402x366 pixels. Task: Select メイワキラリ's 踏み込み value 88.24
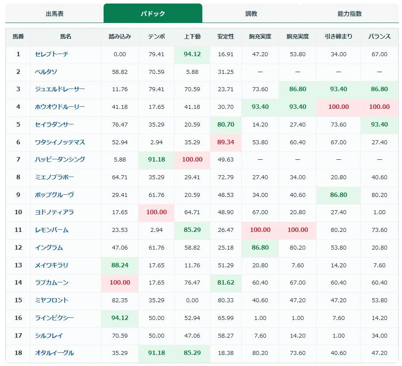point(120,265)
